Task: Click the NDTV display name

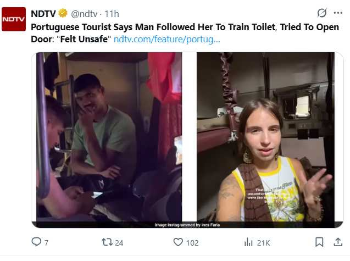Action: click(44, 13)
